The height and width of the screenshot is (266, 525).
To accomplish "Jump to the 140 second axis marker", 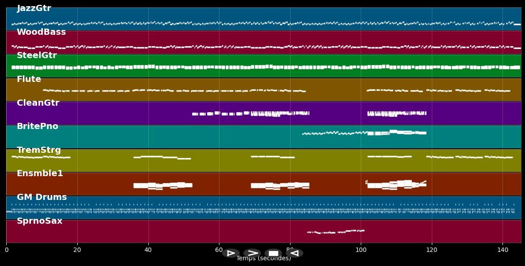I will tap(502, 250).
